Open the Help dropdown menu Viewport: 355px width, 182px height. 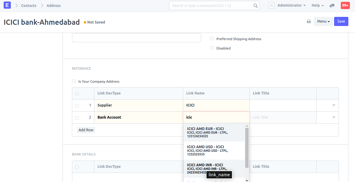coord(318,5)
